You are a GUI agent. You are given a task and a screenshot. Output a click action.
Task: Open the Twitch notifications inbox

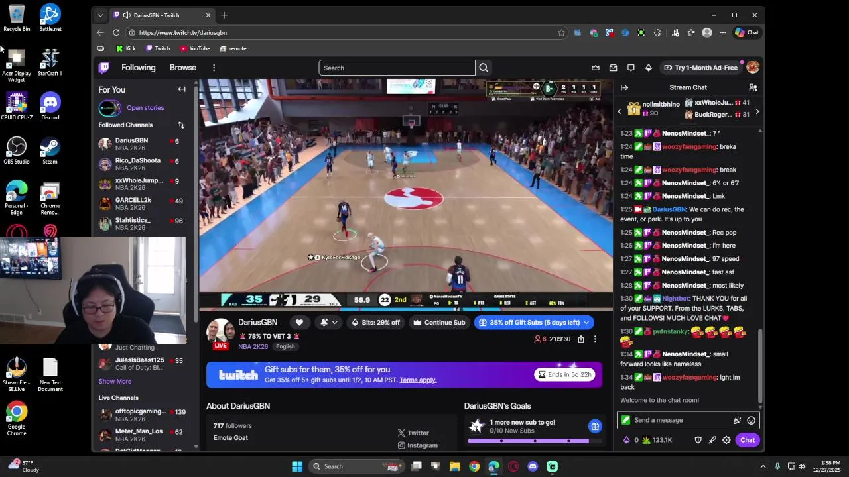[x=613, y=68]
